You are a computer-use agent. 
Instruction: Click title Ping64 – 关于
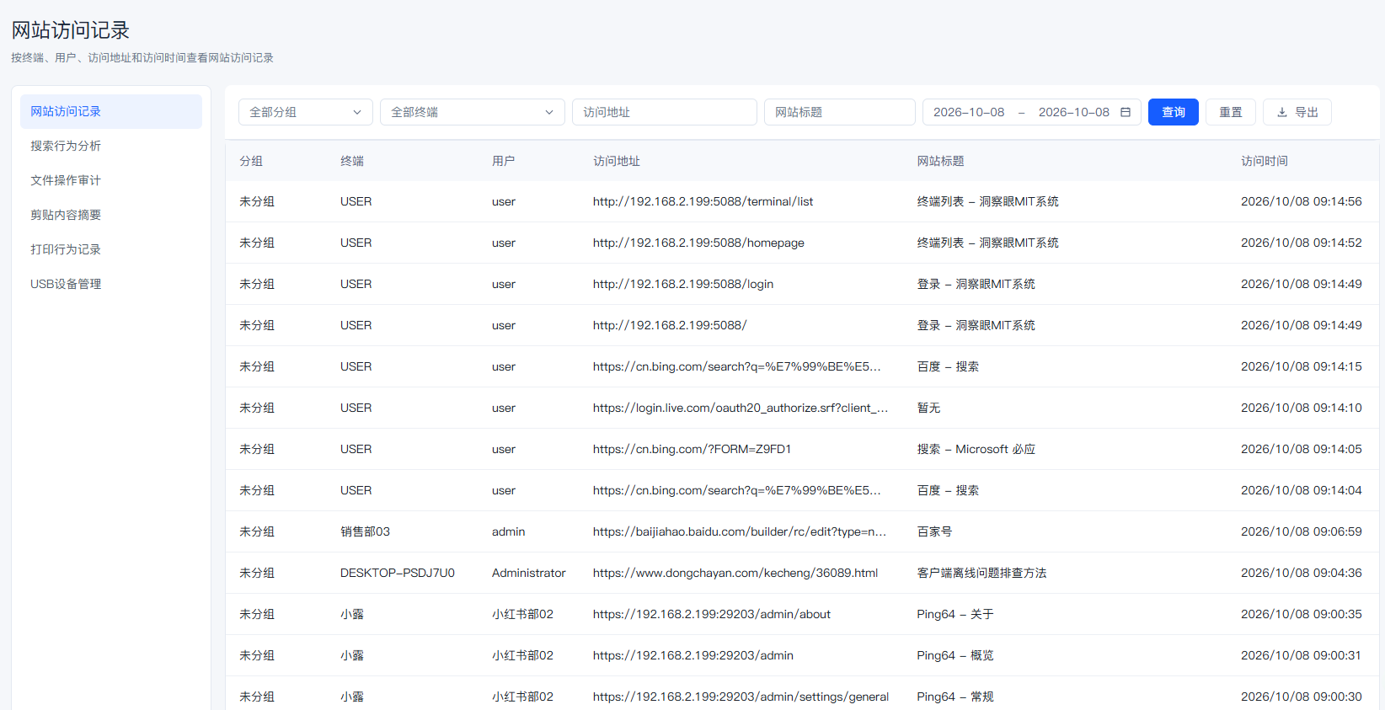(x=955, y=614)
